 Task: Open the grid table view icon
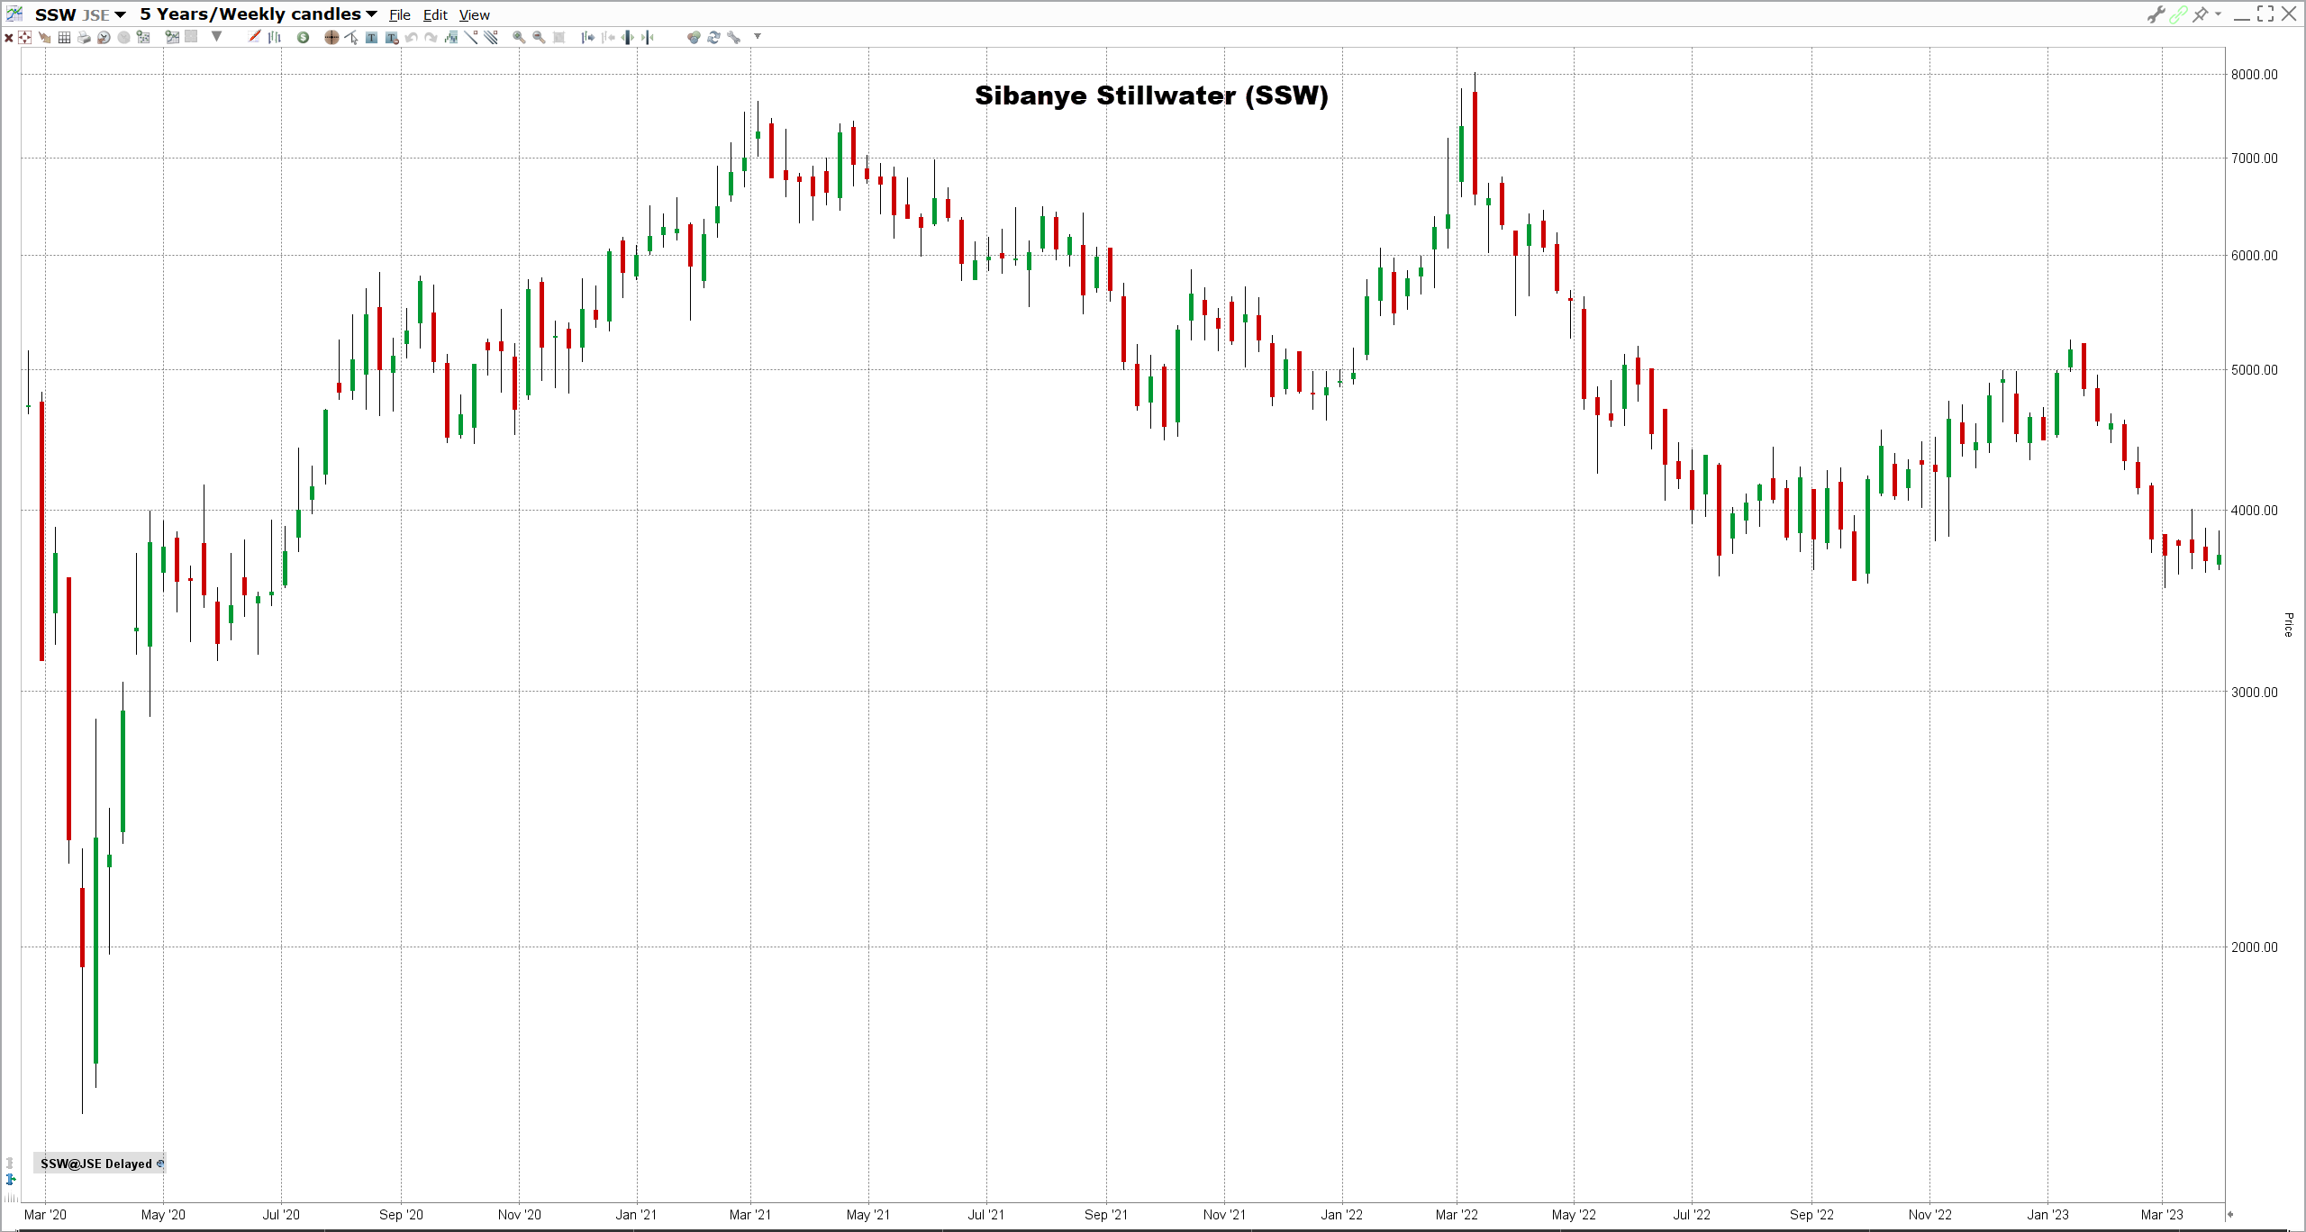click(x=64, y=37)
